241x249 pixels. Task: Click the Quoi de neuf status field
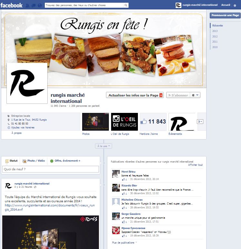pos(51,169)
